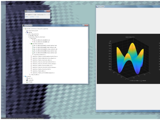Click the artworks folder icon
Viewport: 160px width, 120px height.
click(25, 76)
